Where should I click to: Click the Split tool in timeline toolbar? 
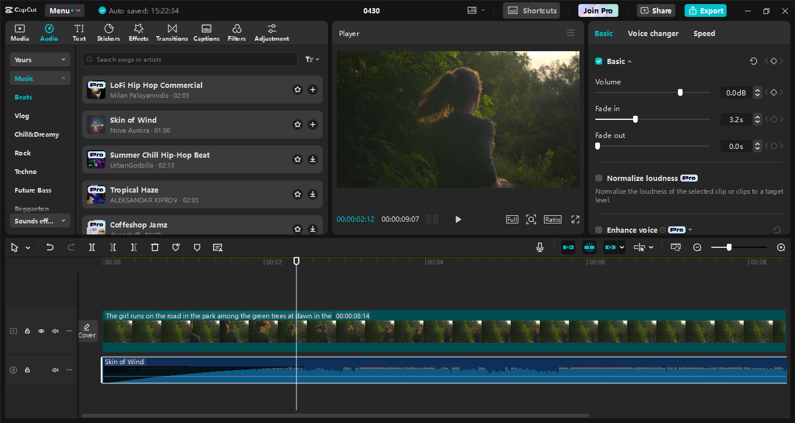[x=92, y=247]
